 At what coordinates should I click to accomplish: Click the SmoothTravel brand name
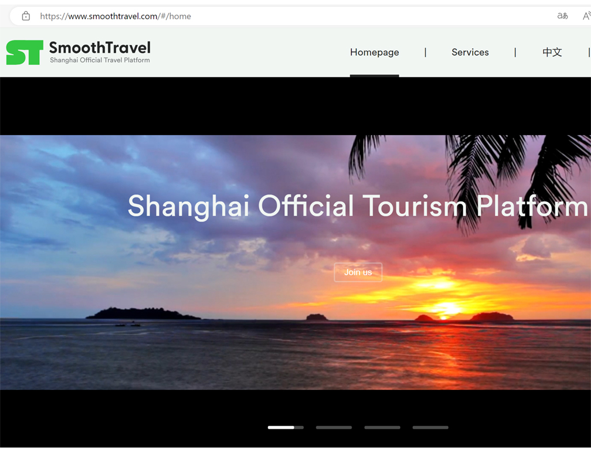[x=99, y=47]
